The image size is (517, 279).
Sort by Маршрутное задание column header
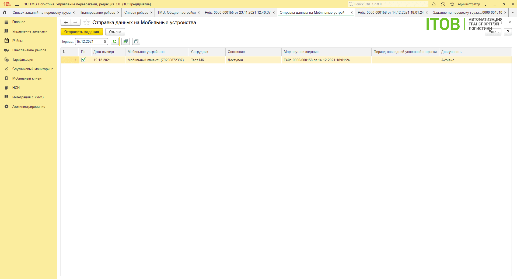(326, 52)
